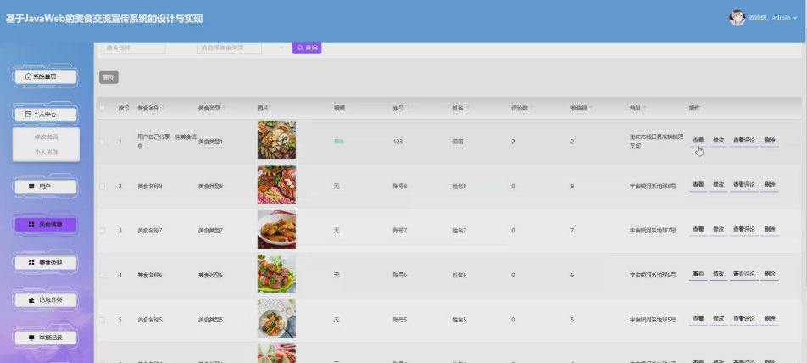Click 查看 for 美食名称8 row
This screenshot has height=363, width=807.
(x=698, y=185)
